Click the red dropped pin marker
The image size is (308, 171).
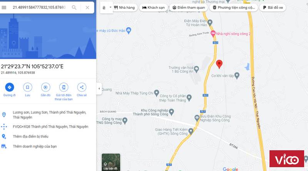219,64
